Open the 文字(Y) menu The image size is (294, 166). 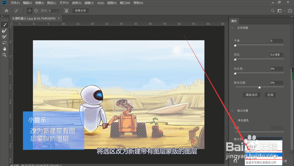pos(64,3)
